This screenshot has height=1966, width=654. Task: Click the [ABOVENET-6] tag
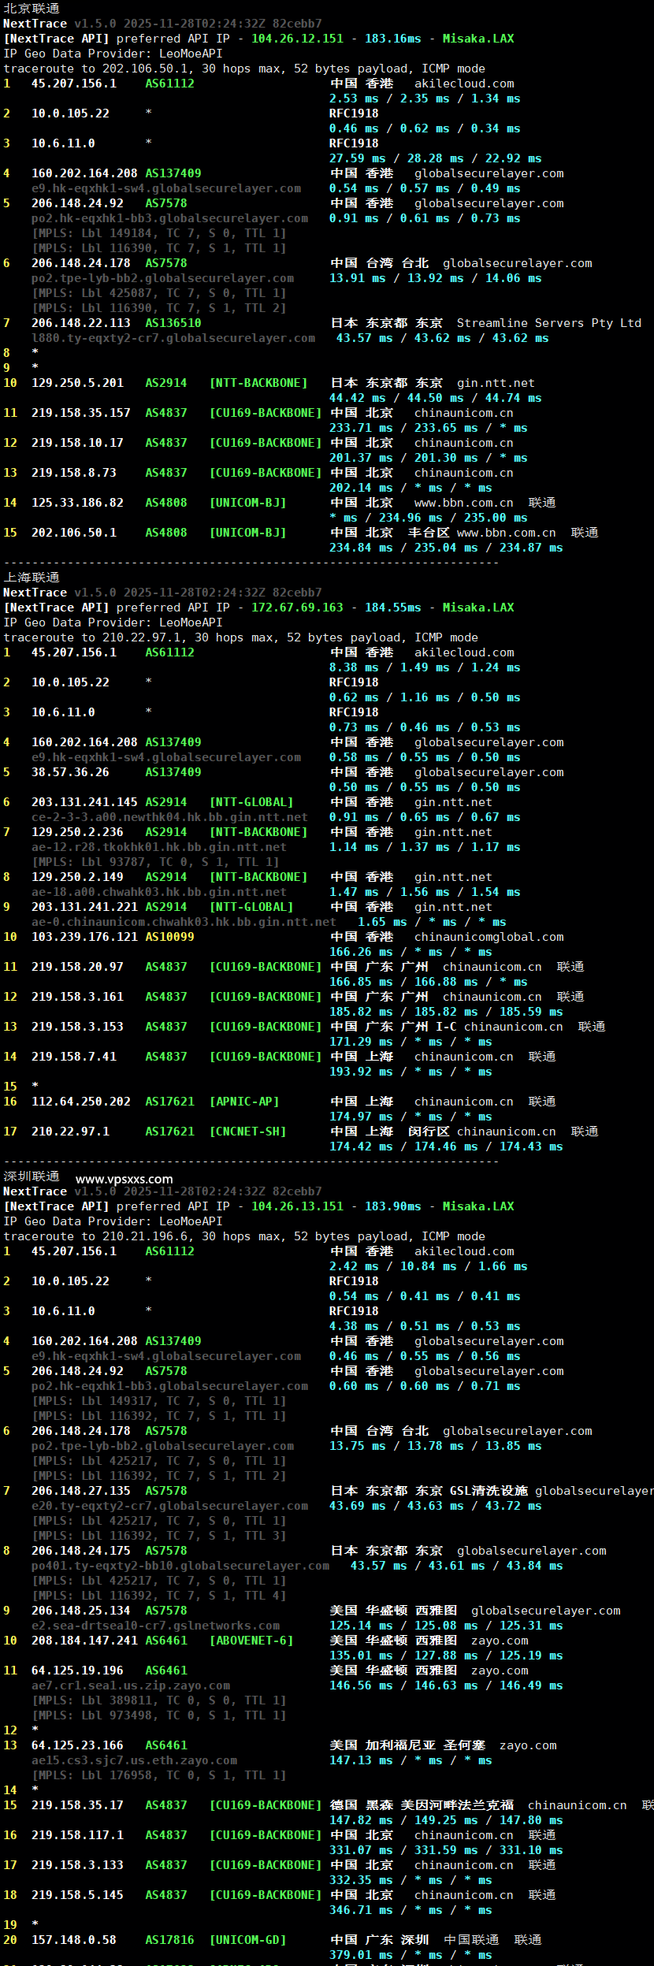tap(251, 1641)
